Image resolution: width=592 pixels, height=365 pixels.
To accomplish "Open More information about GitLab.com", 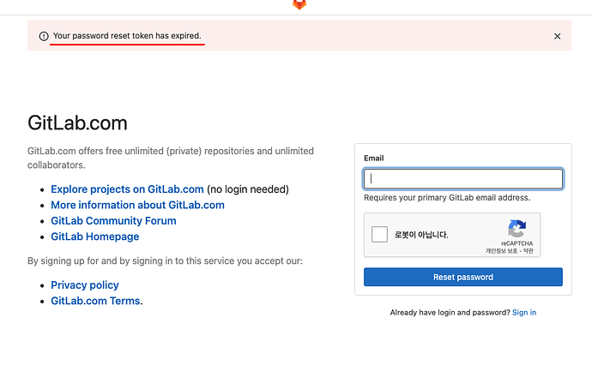I will click(137, 205).
